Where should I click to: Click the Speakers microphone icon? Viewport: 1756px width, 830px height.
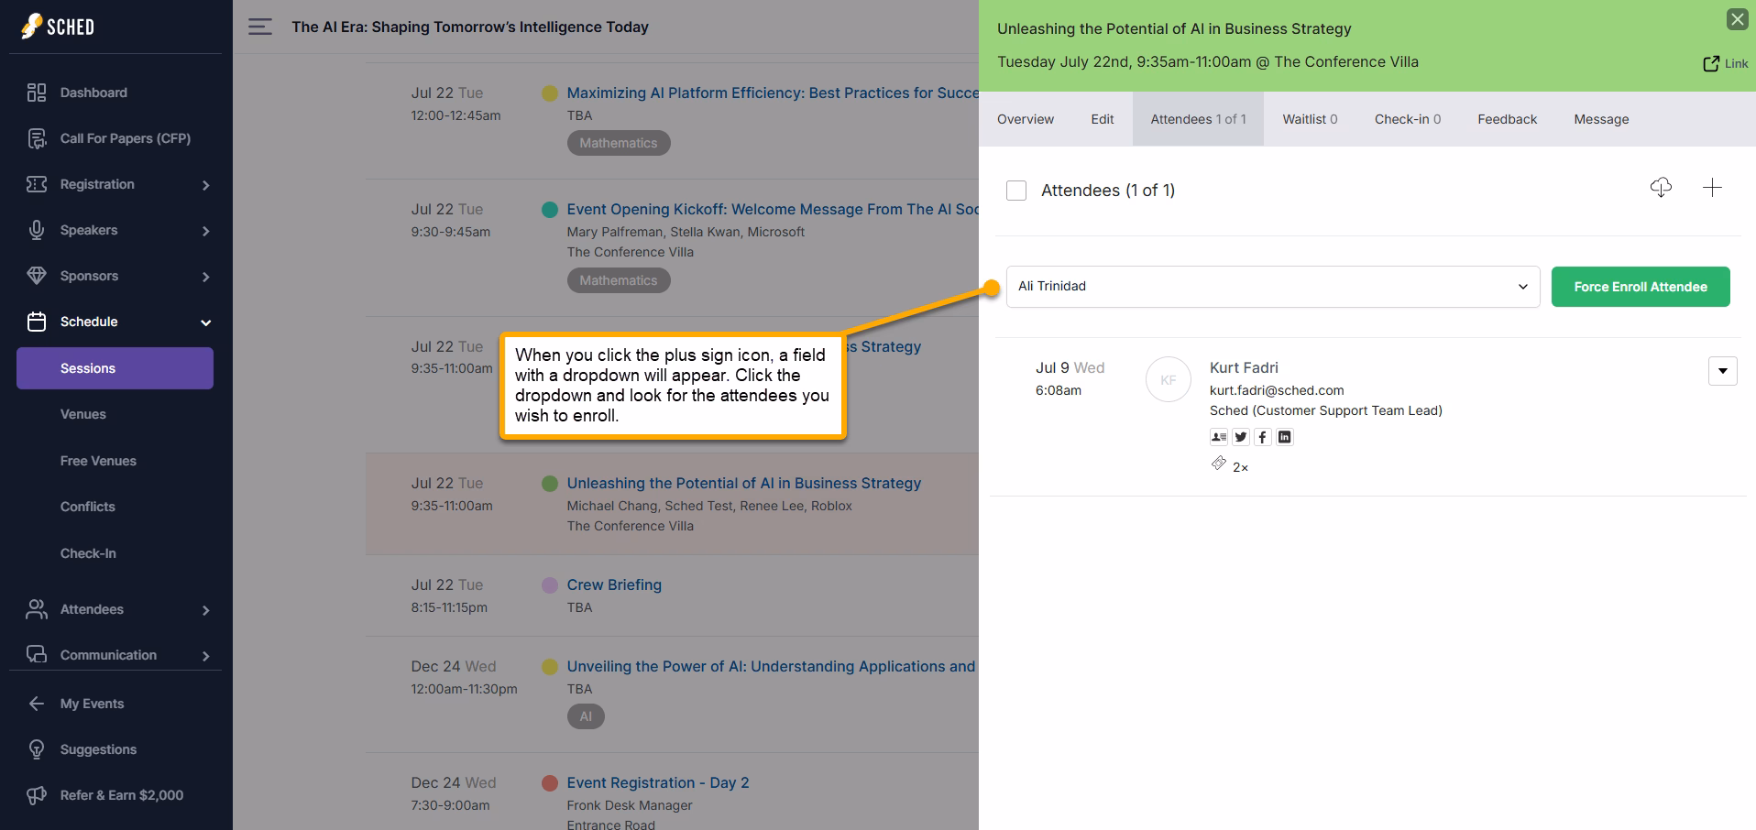[37, 230]
